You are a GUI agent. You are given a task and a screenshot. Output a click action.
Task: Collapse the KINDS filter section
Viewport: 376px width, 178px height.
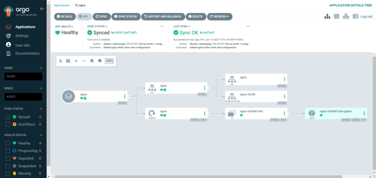[x=41, y=88]
